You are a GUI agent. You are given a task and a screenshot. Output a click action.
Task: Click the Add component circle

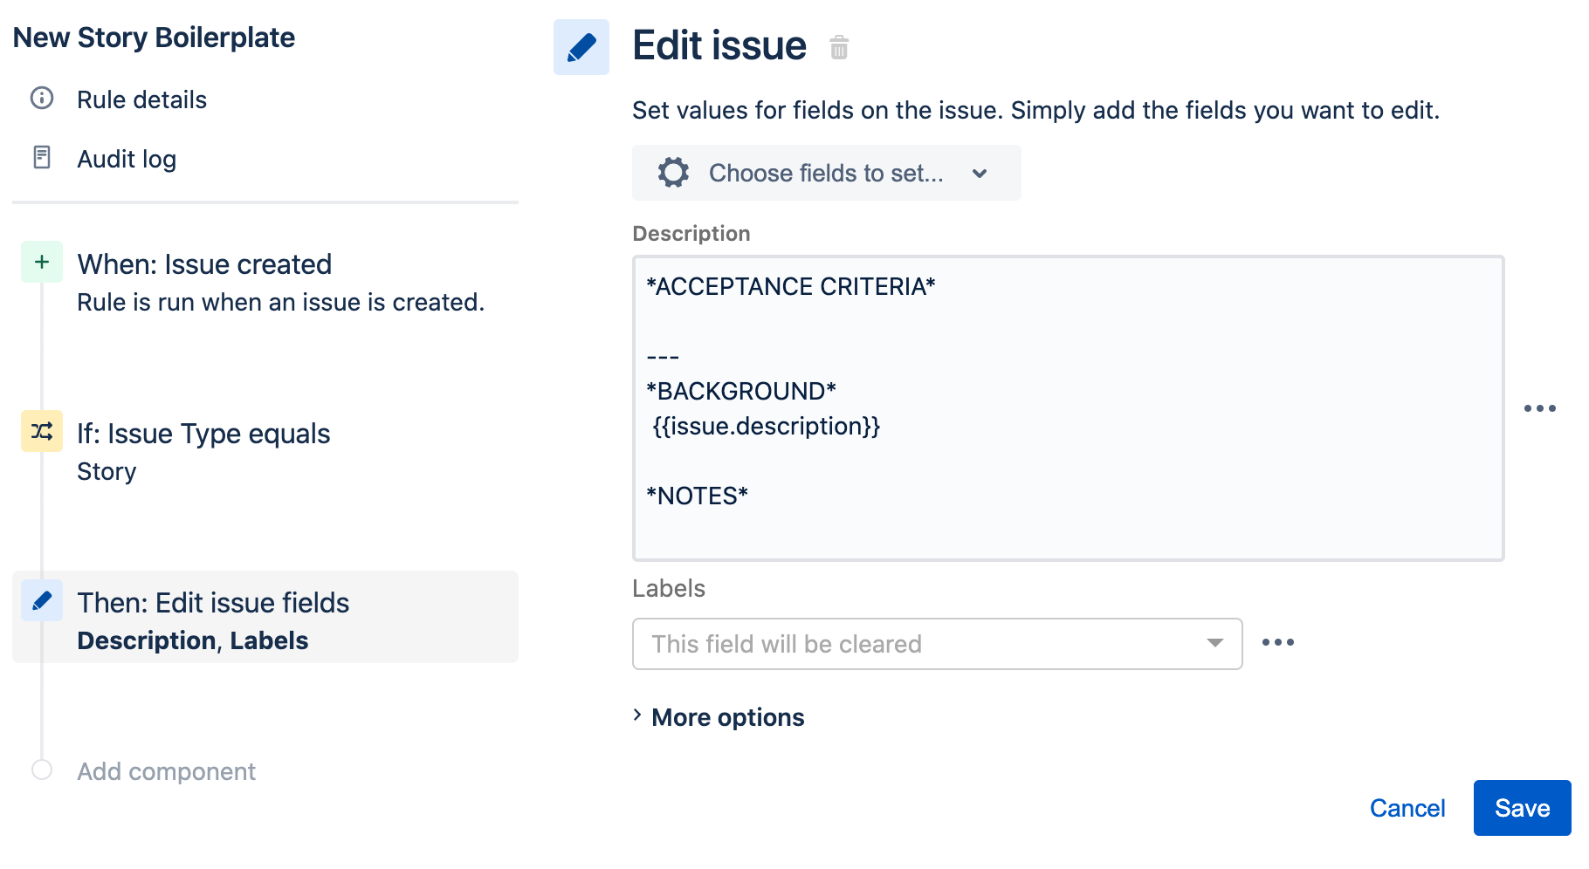pyautogui.click(x=42, y=770)
